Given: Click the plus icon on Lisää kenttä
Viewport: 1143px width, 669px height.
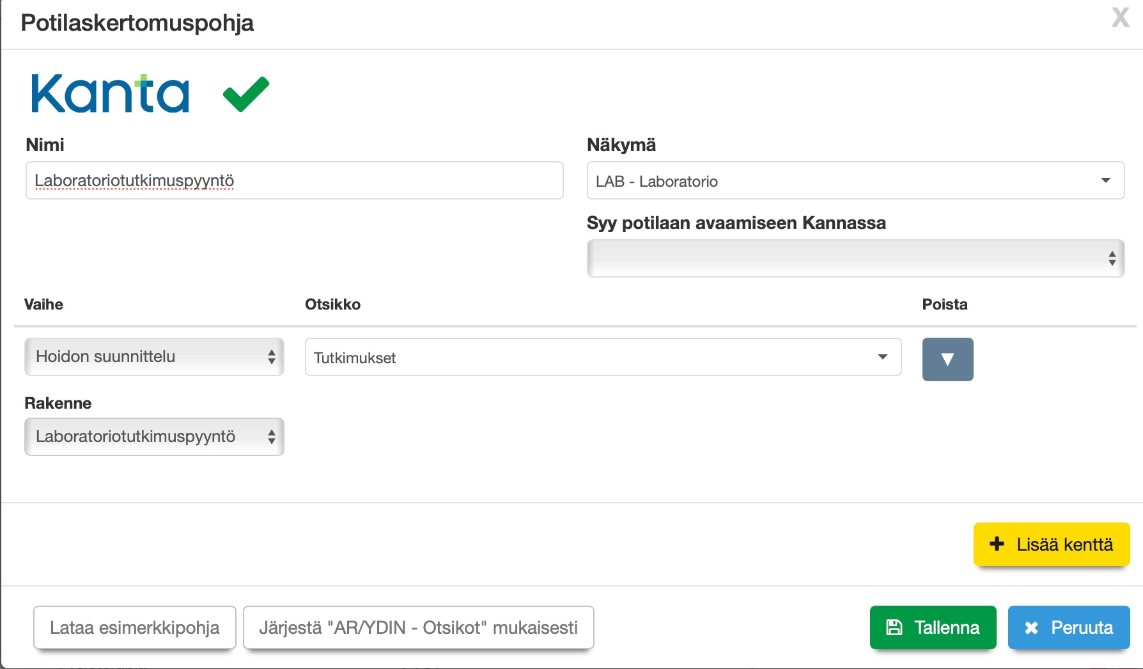Looking at the screenshot, I should [x=997, y=544].
